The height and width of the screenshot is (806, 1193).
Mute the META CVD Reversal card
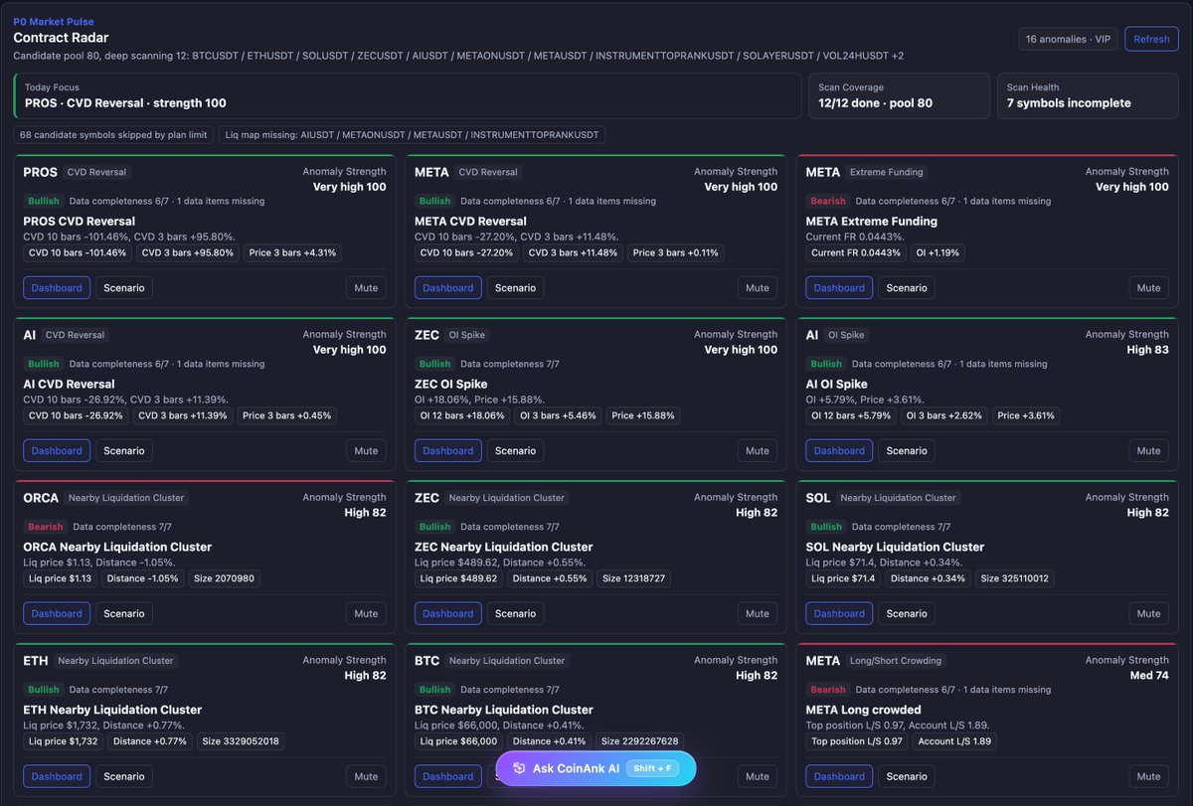(x=758, y=287)
